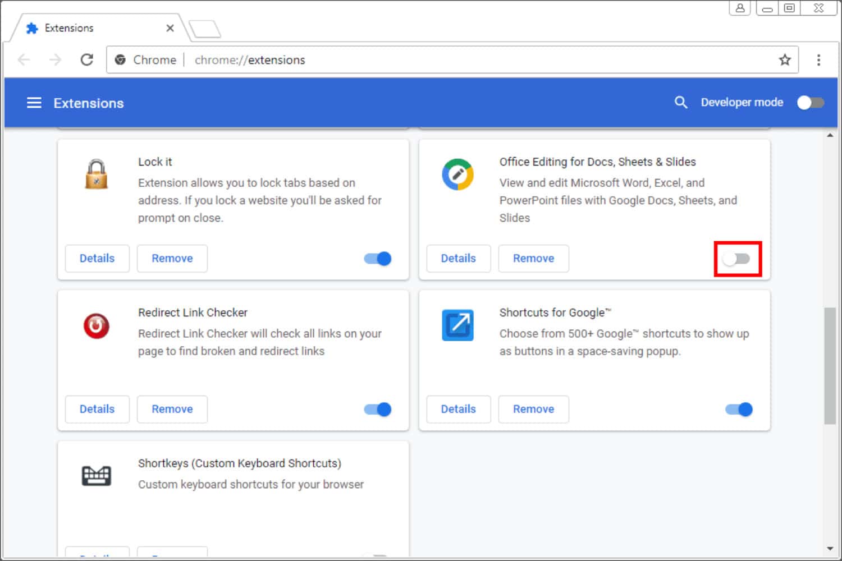Viewport: 842px width, 561px height.
Task: Close the Extensions tab
Action: (170, 28)
